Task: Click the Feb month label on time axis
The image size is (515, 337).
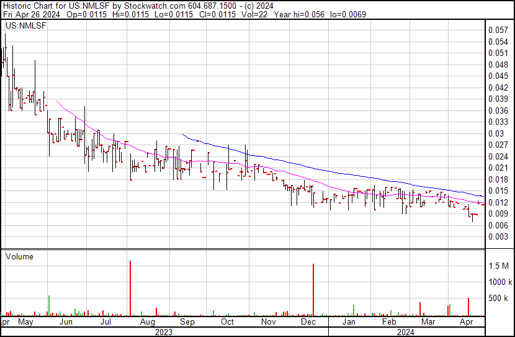Action: [388, 322]
